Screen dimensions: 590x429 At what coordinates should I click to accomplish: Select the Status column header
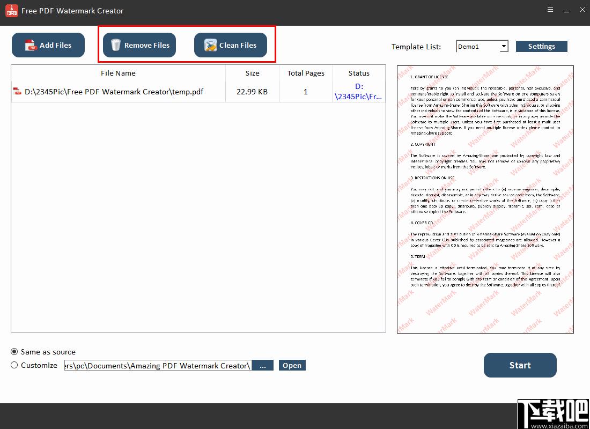click(x=359, y=73)
